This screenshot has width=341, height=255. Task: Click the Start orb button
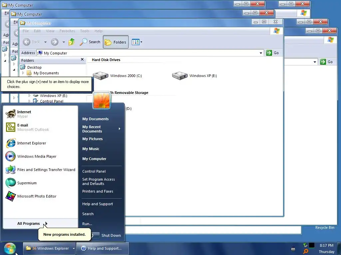10,248
